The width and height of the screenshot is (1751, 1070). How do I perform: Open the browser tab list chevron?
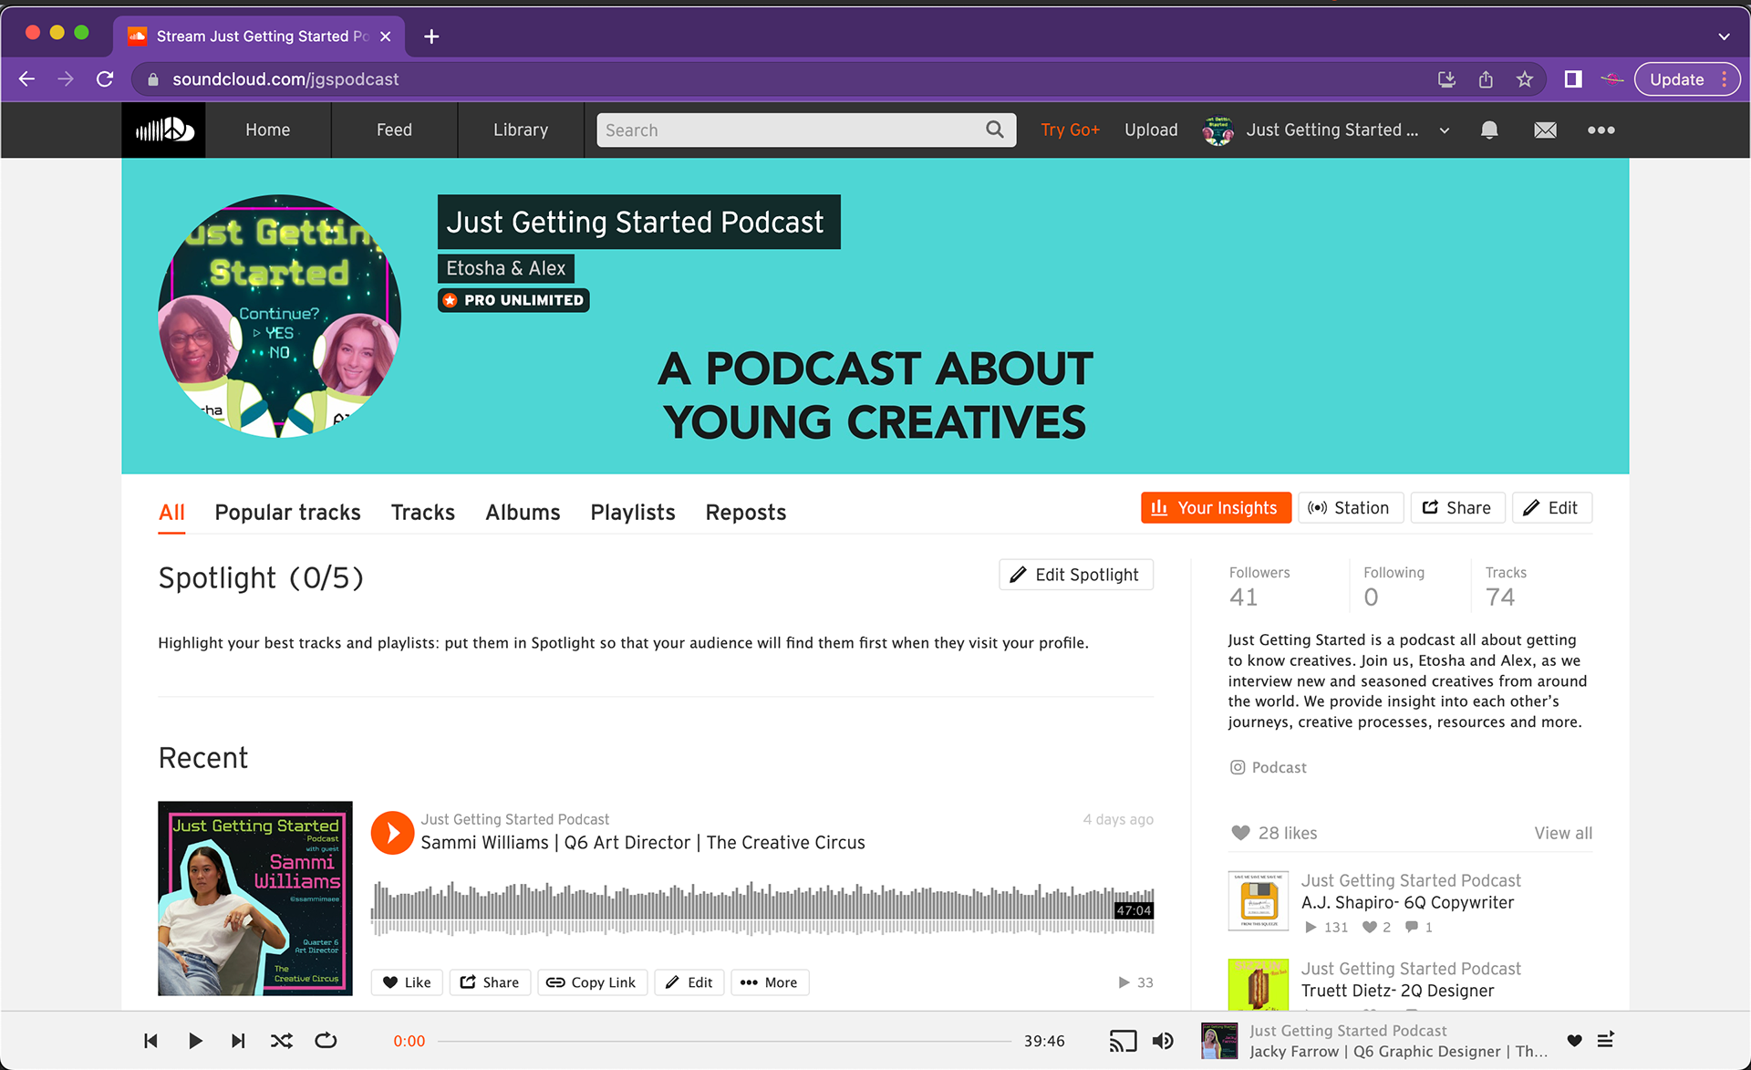pos(1724,36)
